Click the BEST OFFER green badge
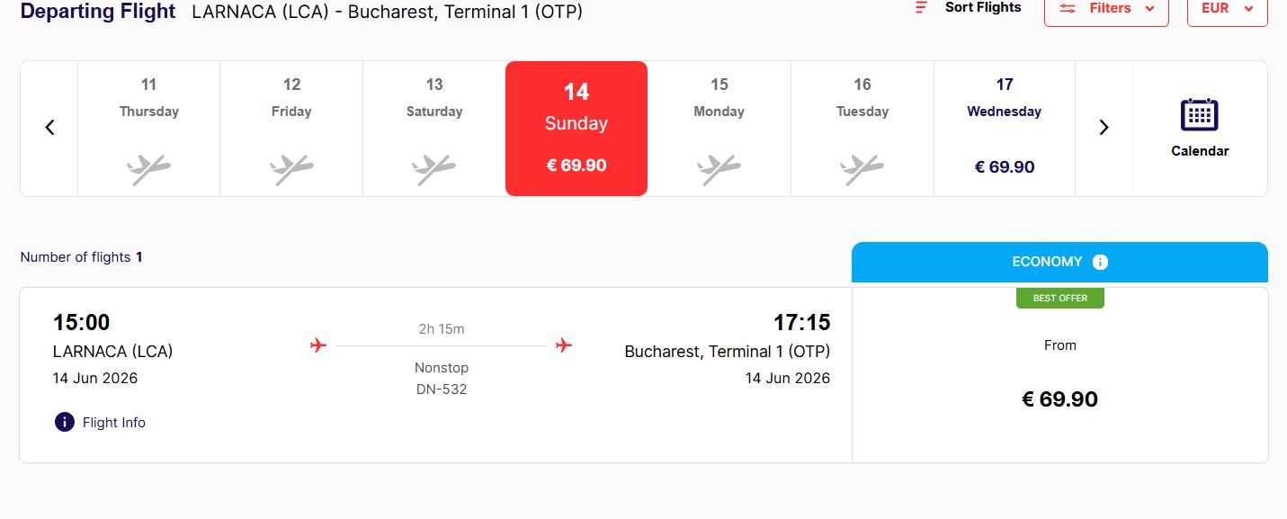 1059,299
